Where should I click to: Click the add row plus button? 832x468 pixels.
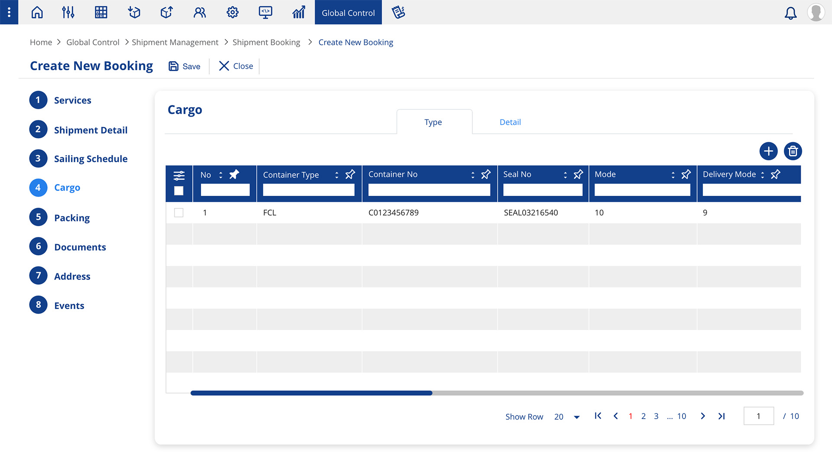pos(768,151)
